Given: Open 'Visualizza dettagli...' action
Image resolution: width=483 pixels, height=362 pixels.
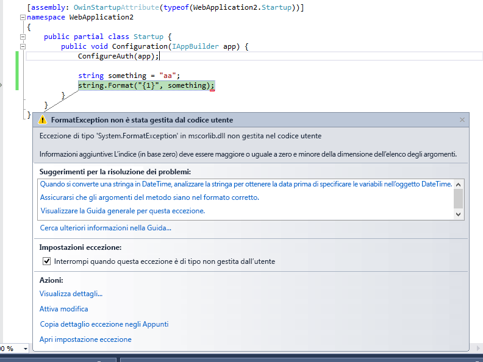Looking at the screenshot, I should pyautogui.click(x=71, y=294).
